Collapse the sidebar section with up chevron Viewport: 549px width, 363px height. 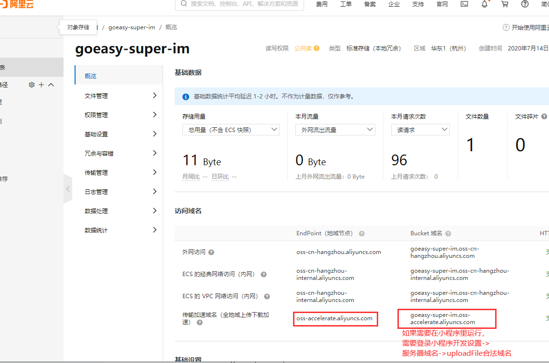pyautogui.click(x=51, y=85)
